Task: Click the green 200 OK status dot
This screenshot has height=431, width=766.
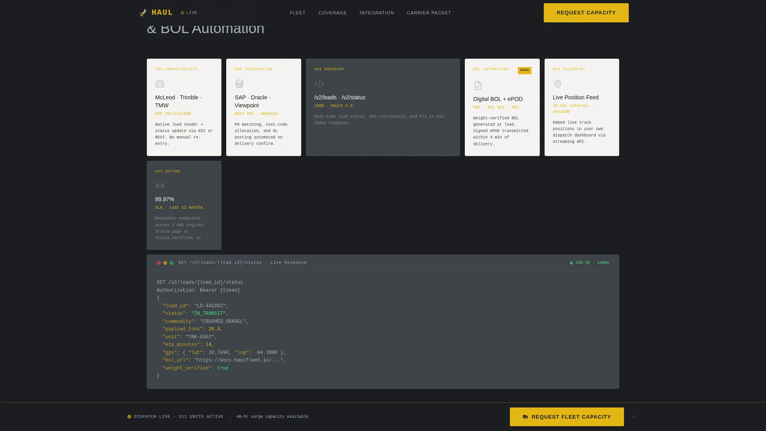Action: click(571, 263)
